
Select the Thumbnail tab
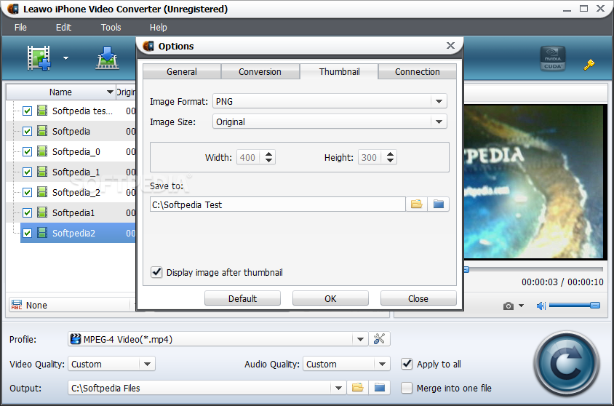(x=339, y=71)
